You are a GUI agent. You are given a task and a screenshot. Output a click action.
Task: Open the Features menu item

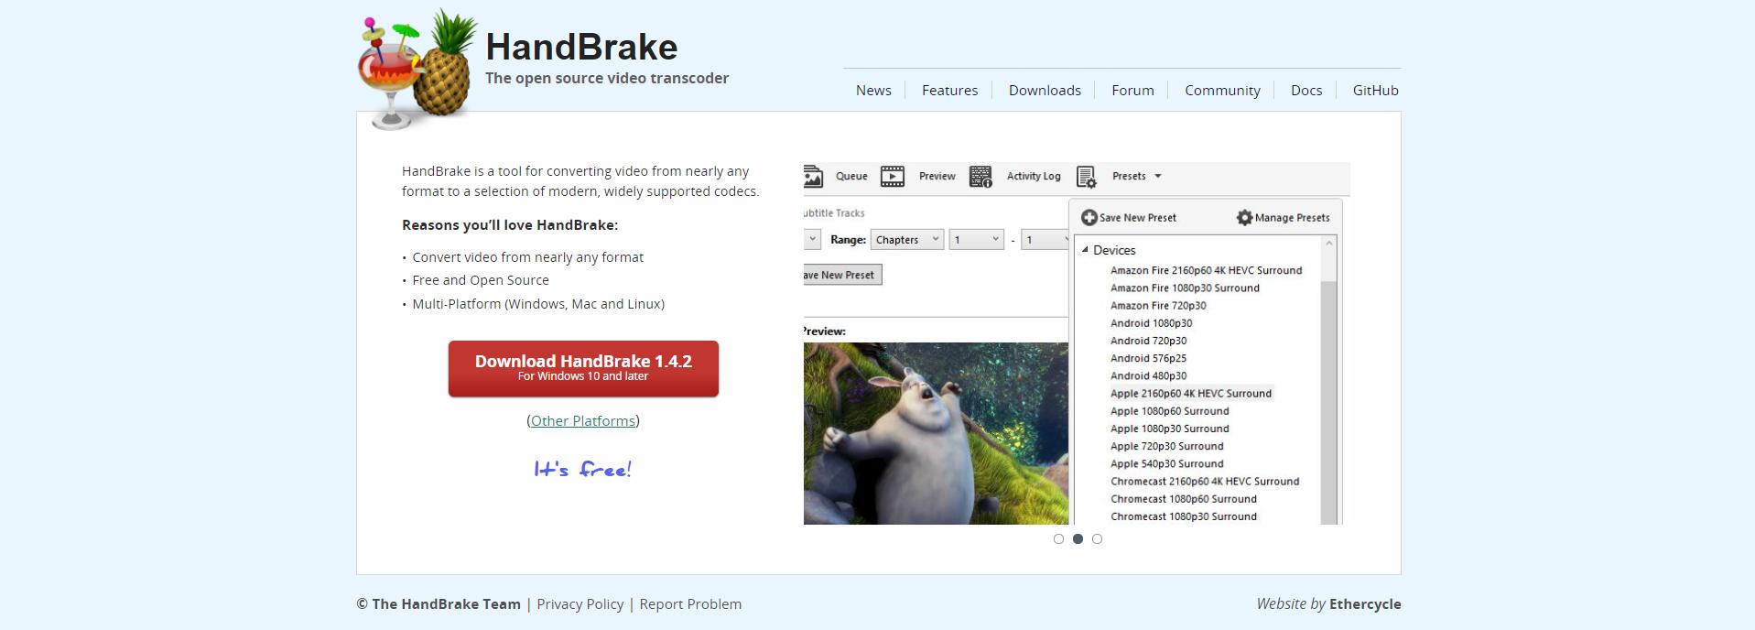pos(949,91)
